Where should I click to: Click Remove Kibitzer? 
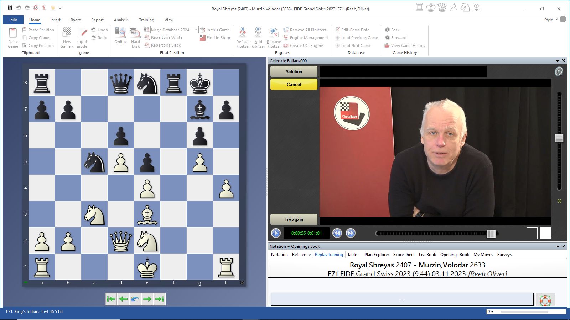[274, 37]
